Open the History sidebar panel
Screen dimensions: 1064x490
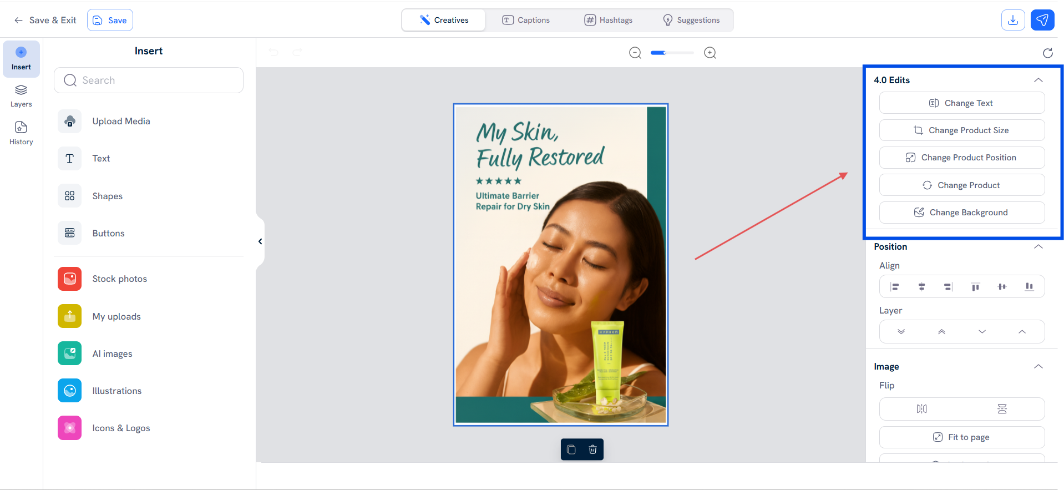(x=21, y=133)
